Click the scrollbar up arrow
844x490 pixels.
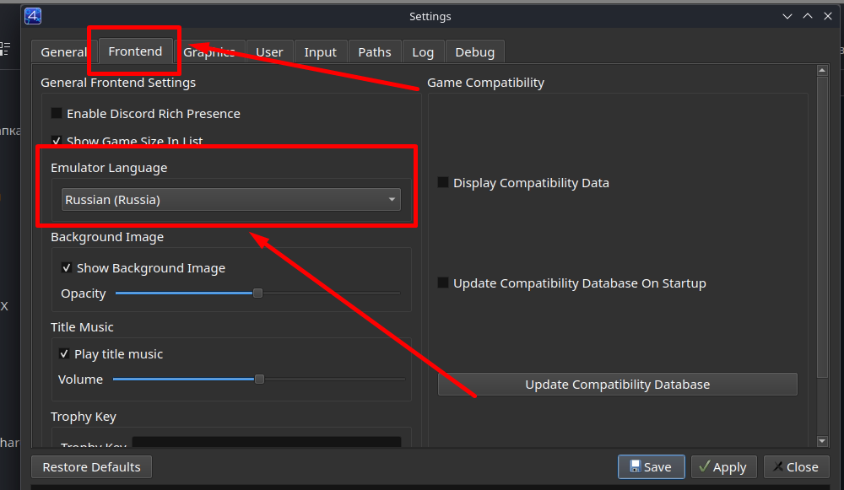(x=822, y=72)
